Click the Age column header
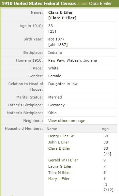The width and height of the screenshot is (119, 196). click(105, 129)
